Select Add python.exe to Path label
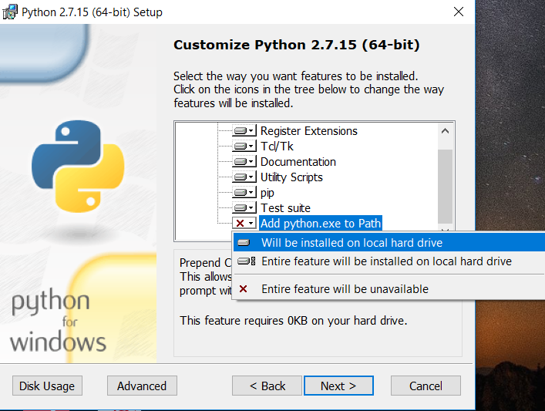 [321, 223]
